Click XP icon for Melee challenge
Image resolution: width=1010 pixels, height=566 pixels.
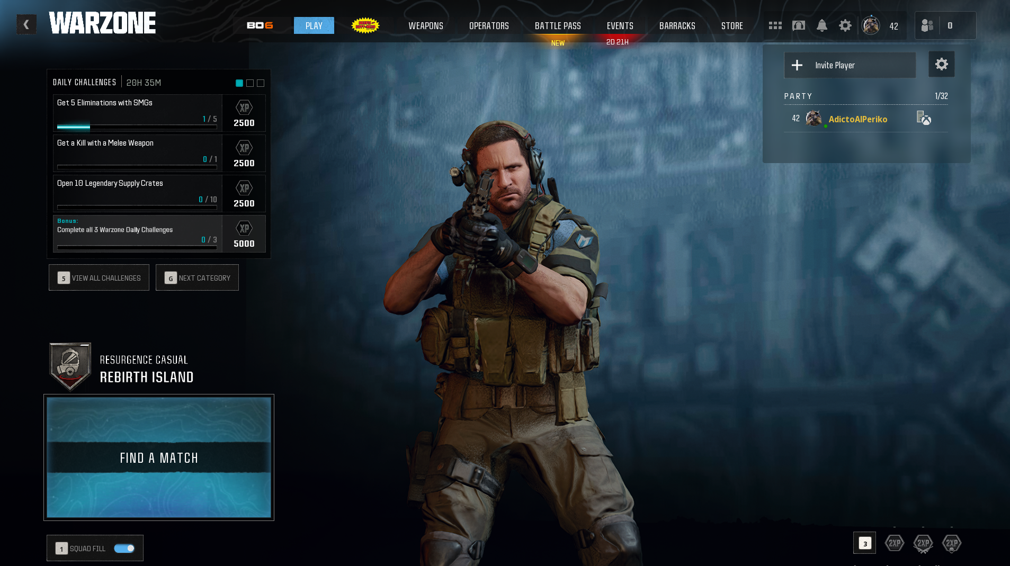[244, 148]
